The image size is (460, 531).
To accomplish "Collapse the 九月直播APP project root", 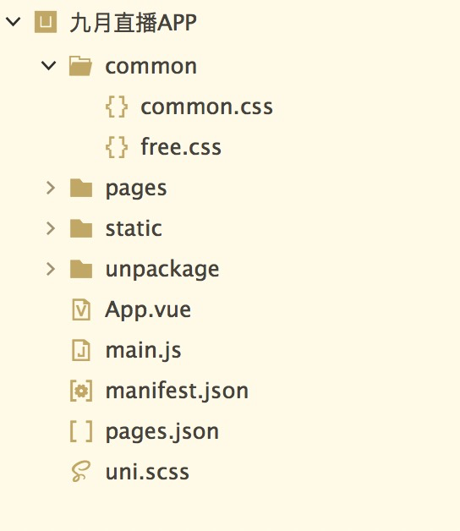I will 14,22.
